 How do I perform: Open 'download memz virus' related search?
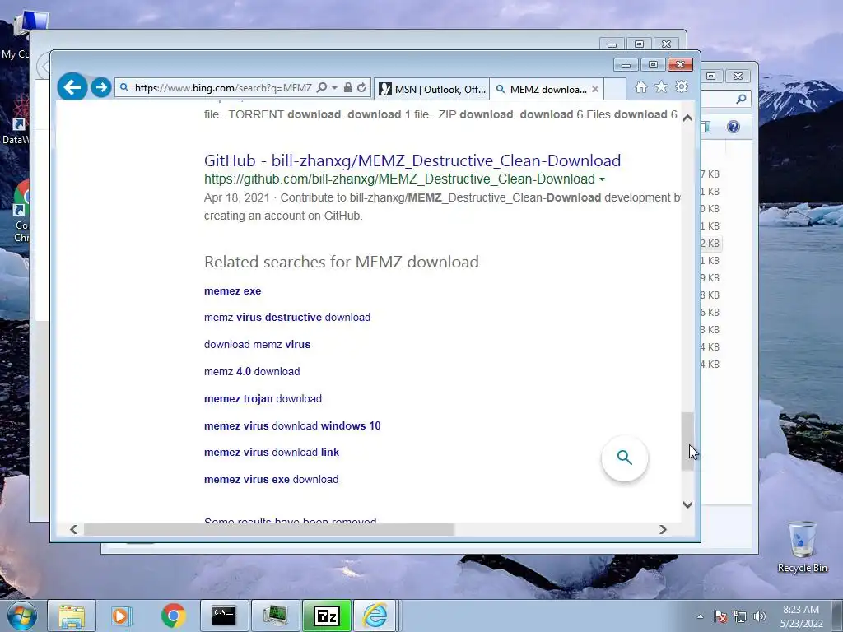(x=257, y=345)
